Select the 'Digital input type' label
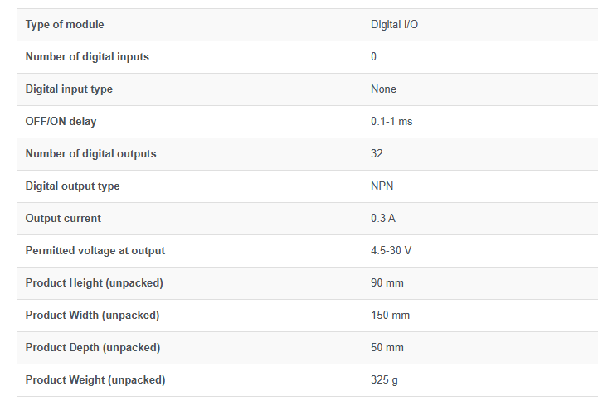Screen dimensions: 598x415 click(x=69, y=89)
